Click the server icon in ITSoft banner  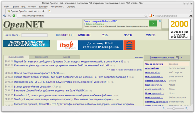[x=129, y=45]
